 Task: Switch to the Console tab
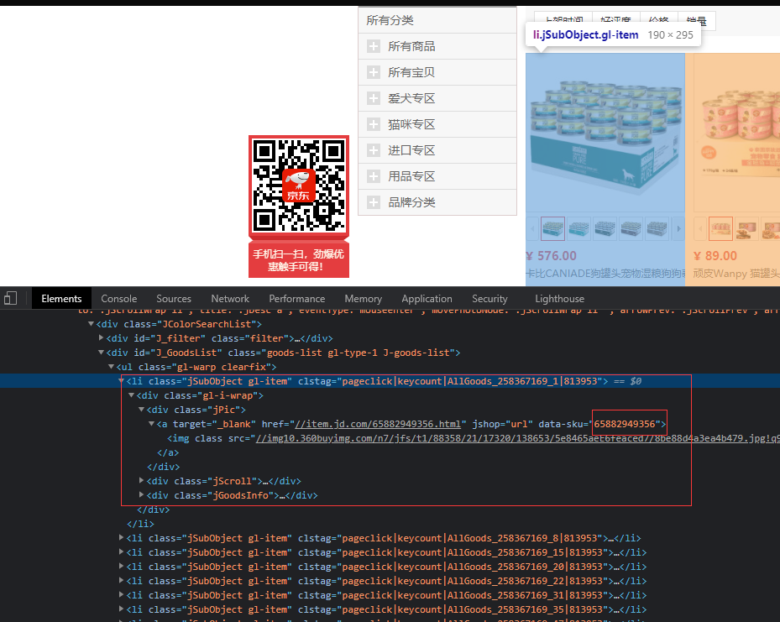pos(119,298)
